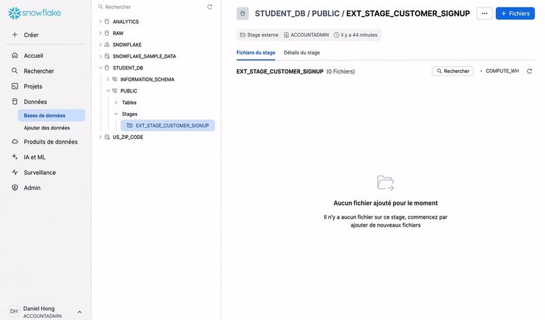
Task: Expand the SNOWFLAKE database node
Action: 100,44
